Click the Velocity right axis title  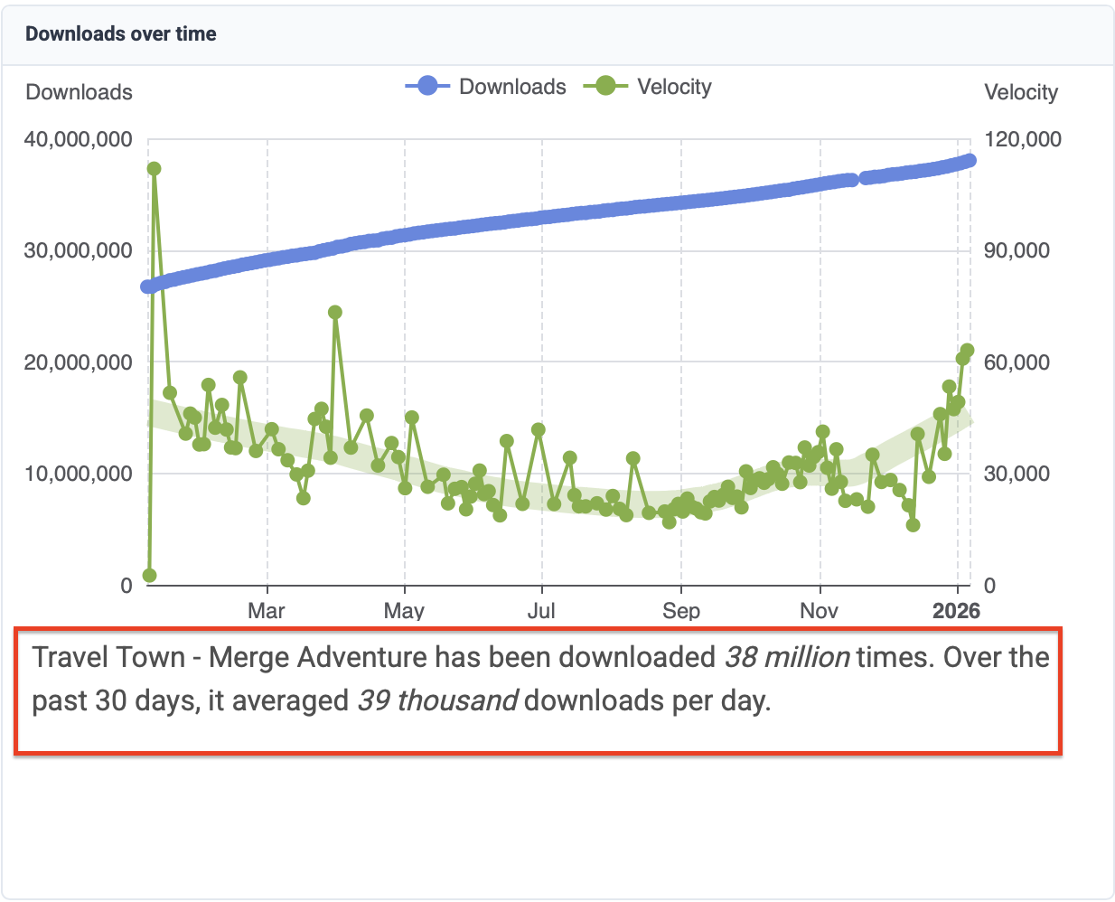click(x=1020, y=92)
